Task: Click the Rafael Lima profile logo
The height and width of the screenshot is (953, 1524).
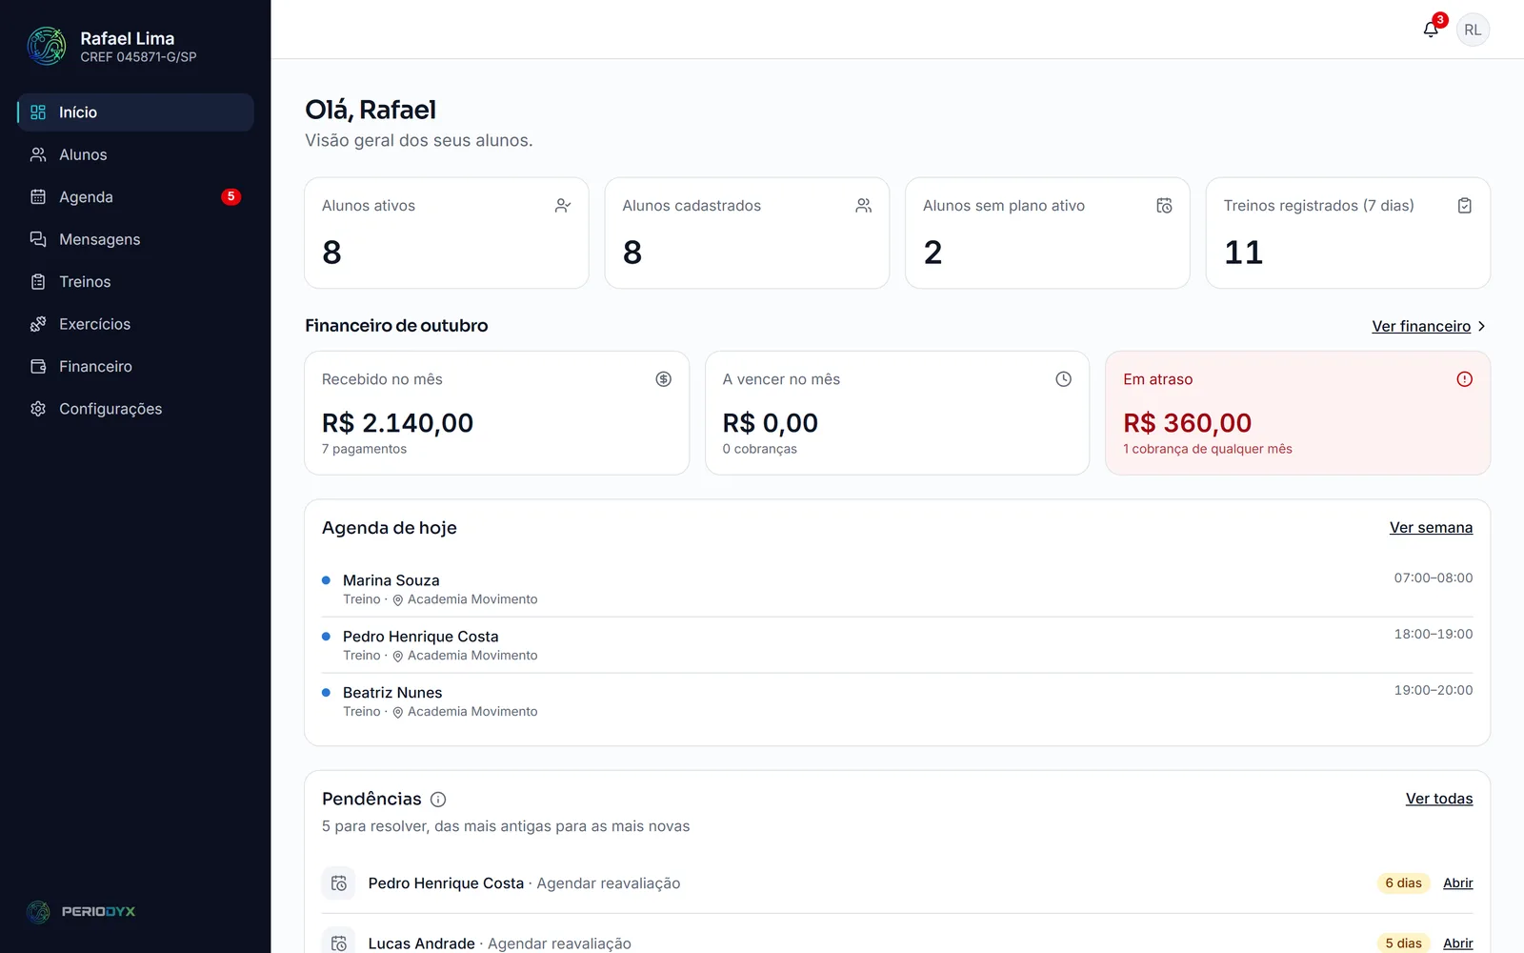Action: click(47, 46)
